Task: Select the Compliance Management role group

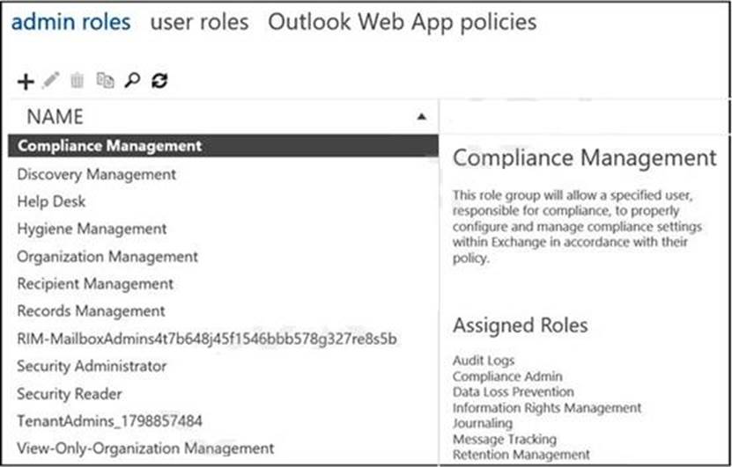Action: pos(109,146)
